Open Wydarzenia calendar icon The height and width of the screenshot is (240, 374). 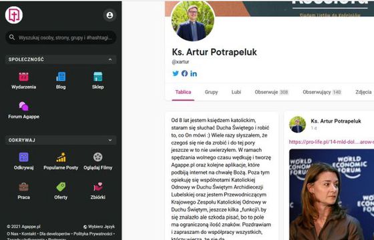tap(23, 77)
